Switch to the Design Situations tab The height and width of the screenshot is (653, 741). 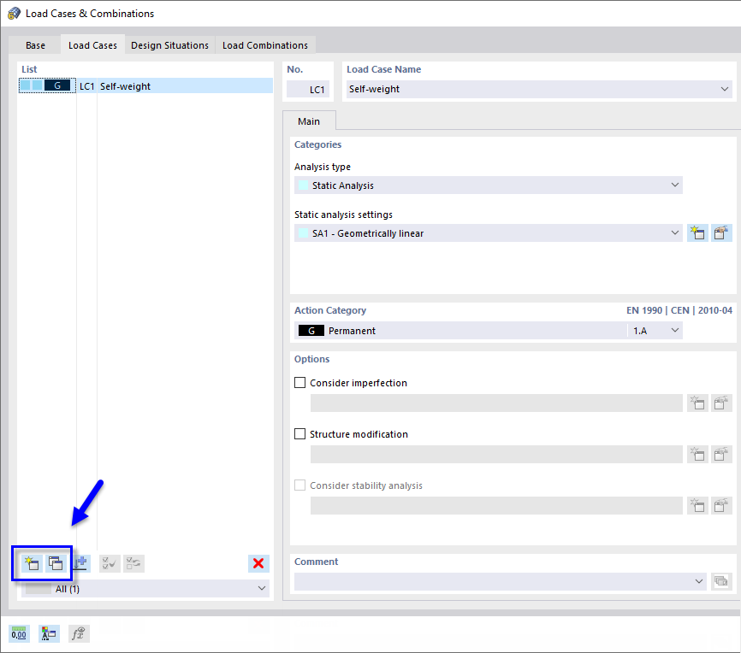tap(169, 44)
